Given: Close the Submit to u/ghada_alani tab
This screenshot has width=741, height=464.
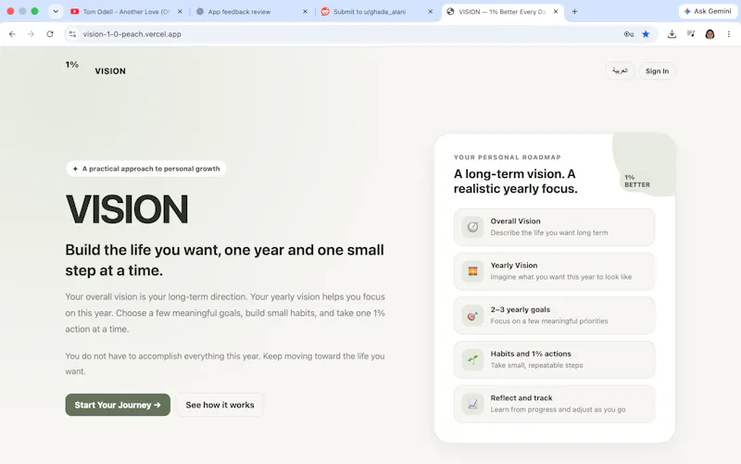Looking at the screenshot, I should click(x=430, y=11).
